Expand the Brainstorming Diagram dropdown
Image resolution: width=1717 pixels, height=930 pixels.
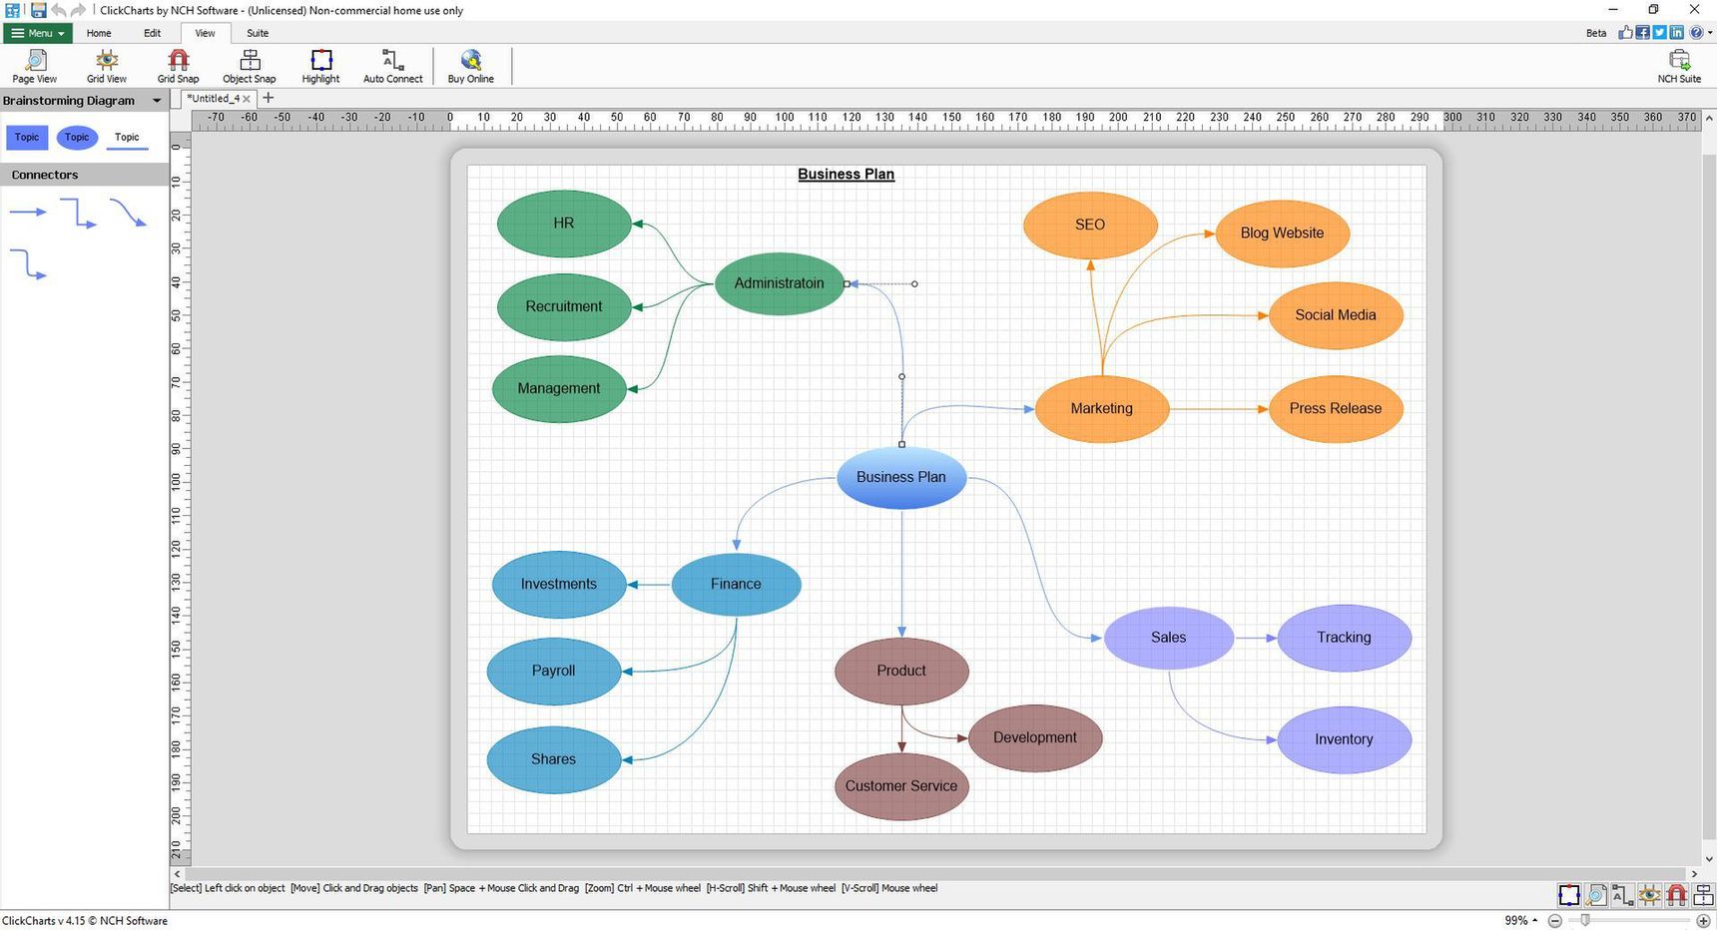click(157, 101)
